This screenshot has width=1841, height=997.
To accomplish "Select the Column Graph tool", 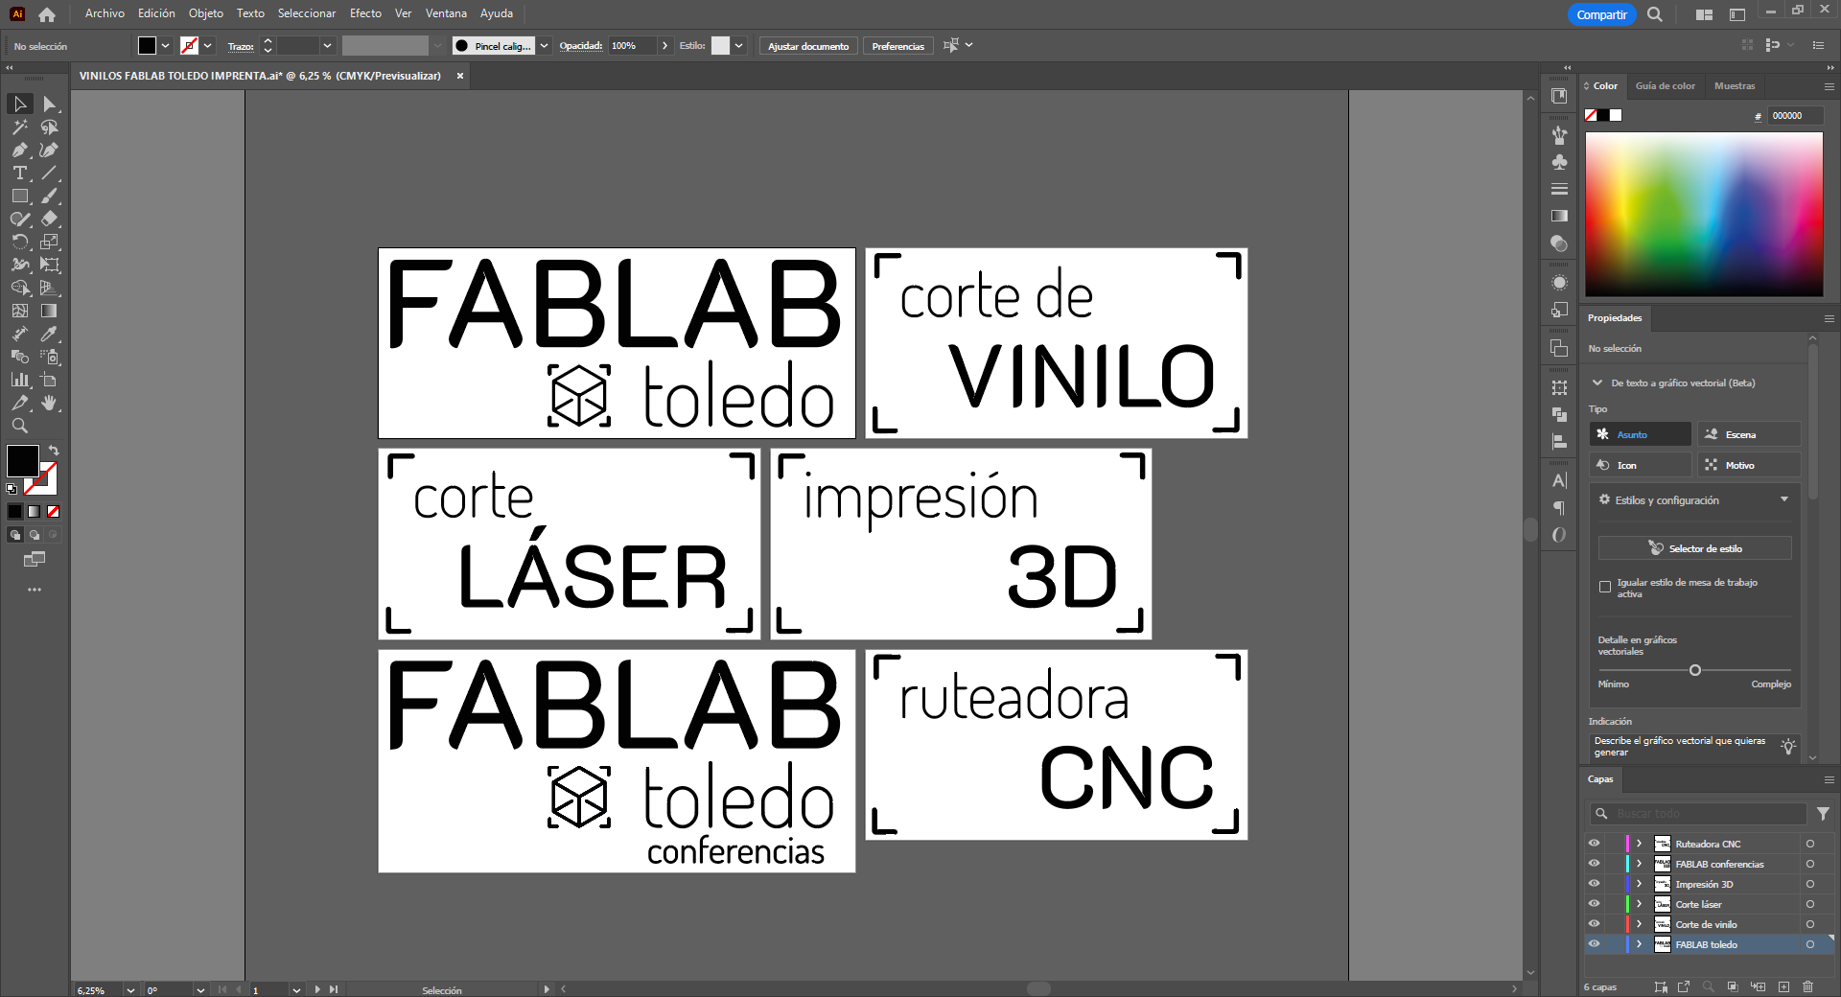I will (20, 380).
